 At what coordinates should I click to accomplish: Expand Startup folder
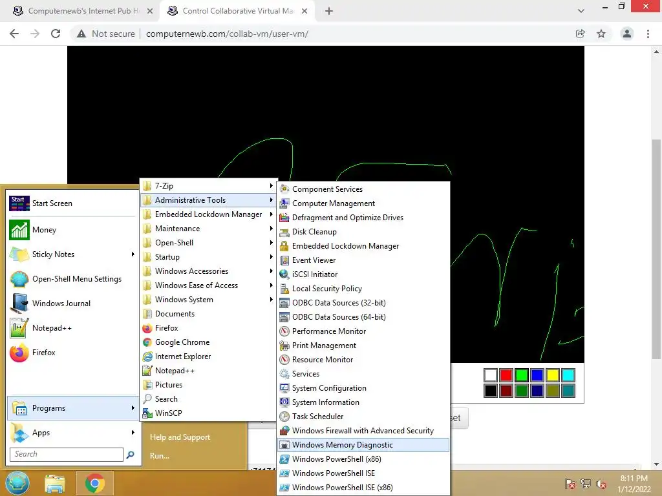(208, 257)
